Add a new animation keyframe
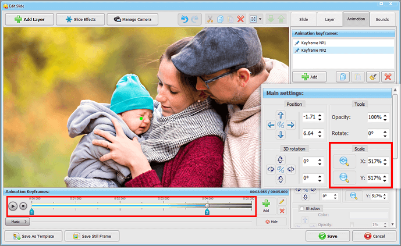This screenshot has height=246, width=401. 309,77
